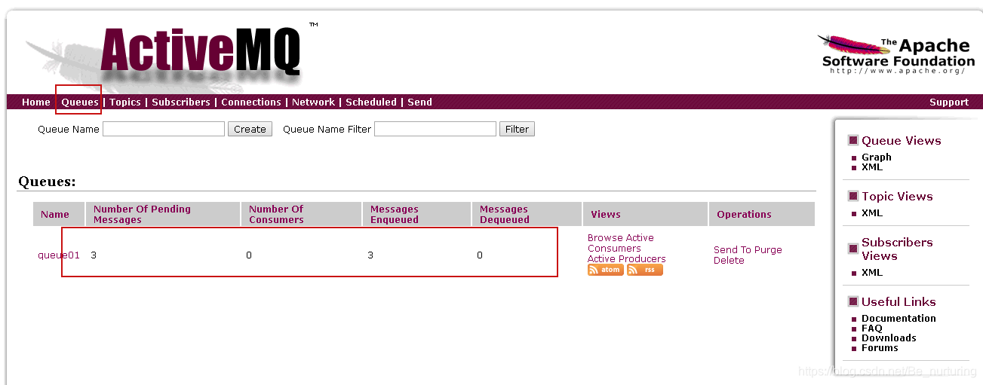Open XML link under Topic Views
Image resolution: width=983 pixels, height=385 pixels.
pyautogui.click(x=872, y=213)
